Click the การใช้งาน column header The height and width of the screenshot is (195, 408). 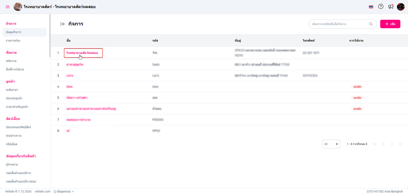click(x=356, y=40)
